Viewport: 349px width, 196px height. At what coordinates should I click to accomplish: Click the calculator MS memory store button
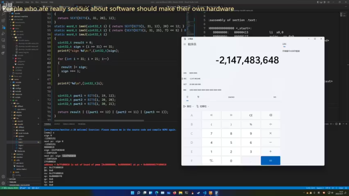pyautogui.click(x=275, y=97)
